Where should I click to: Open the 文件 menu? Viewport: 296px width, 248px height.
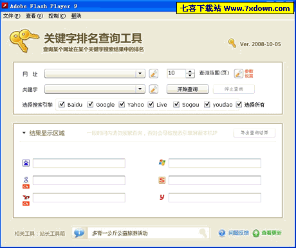click(12, 16)
